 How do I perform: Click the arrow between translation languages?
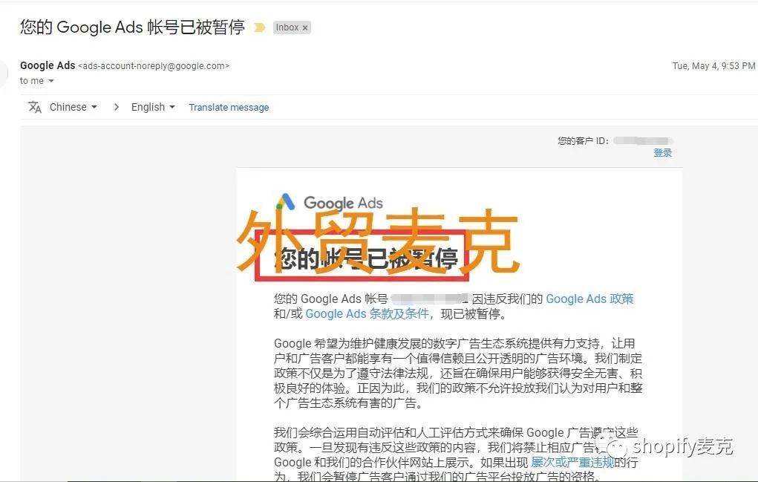coord(116,107)
